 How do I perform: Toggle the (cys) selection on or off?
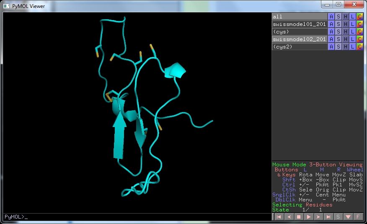point(299,32)
